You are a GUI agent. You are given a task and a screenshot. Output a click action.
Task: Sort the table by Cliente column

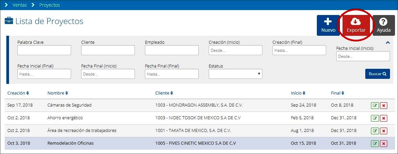164,93
